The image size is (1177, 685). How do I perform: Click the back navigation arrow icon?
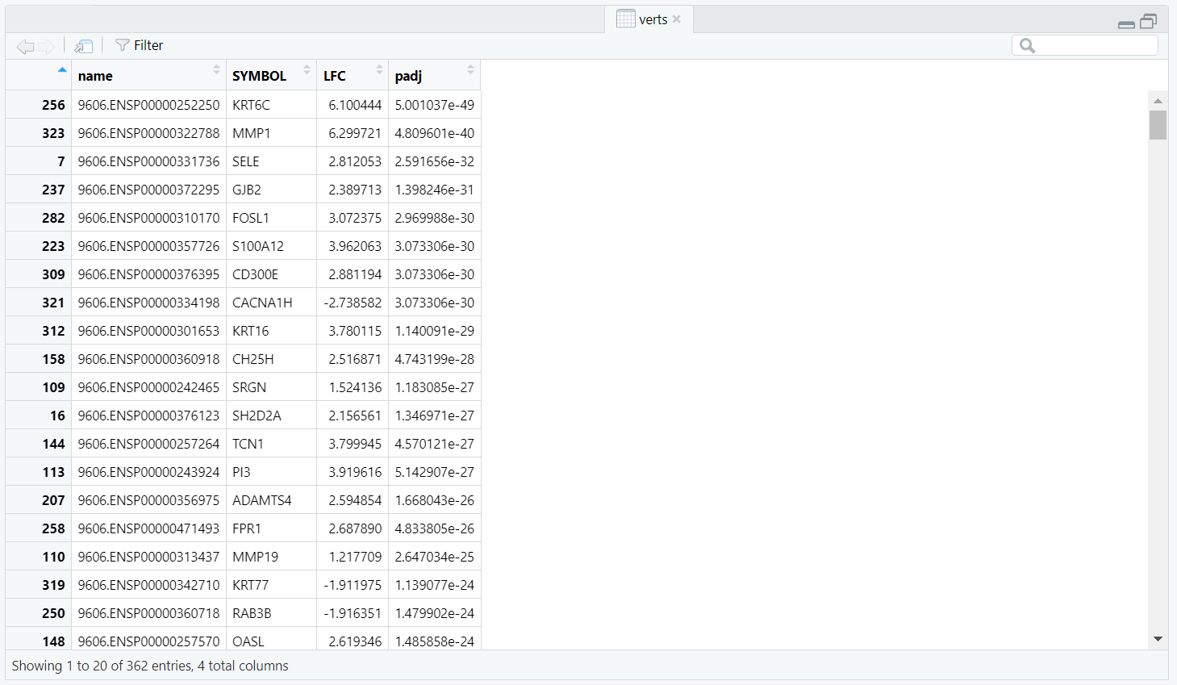click(25, 47)
